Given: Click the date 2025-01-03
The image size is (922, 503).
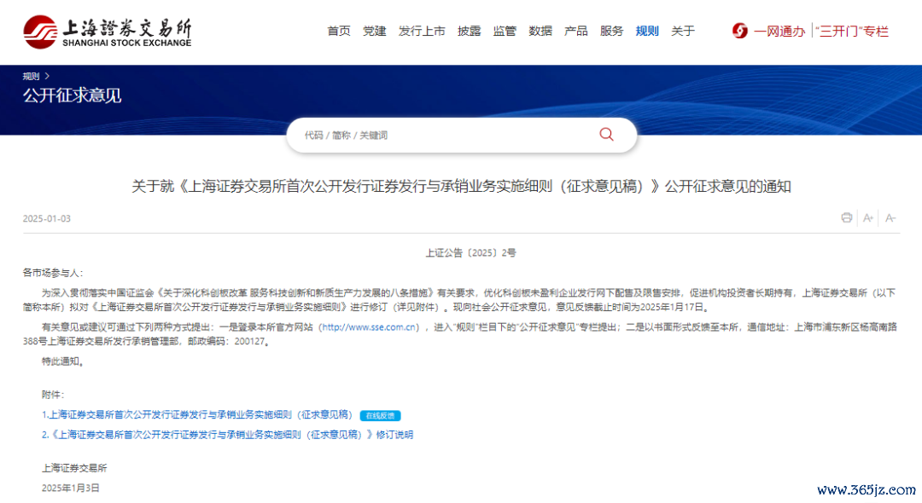Looking at the screenshot, I should [x=46, y=218].
